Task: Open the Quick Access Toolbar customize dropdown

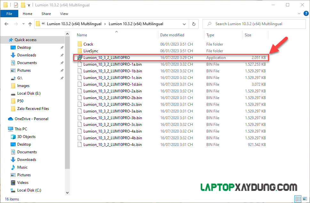Action: click(28, 5)
